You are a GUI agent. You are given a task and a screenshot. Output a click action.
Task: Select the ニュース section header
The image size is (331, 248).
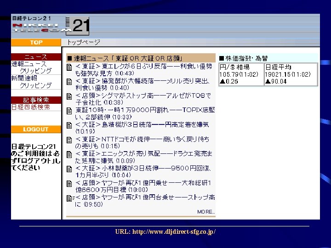click(36, 57)
